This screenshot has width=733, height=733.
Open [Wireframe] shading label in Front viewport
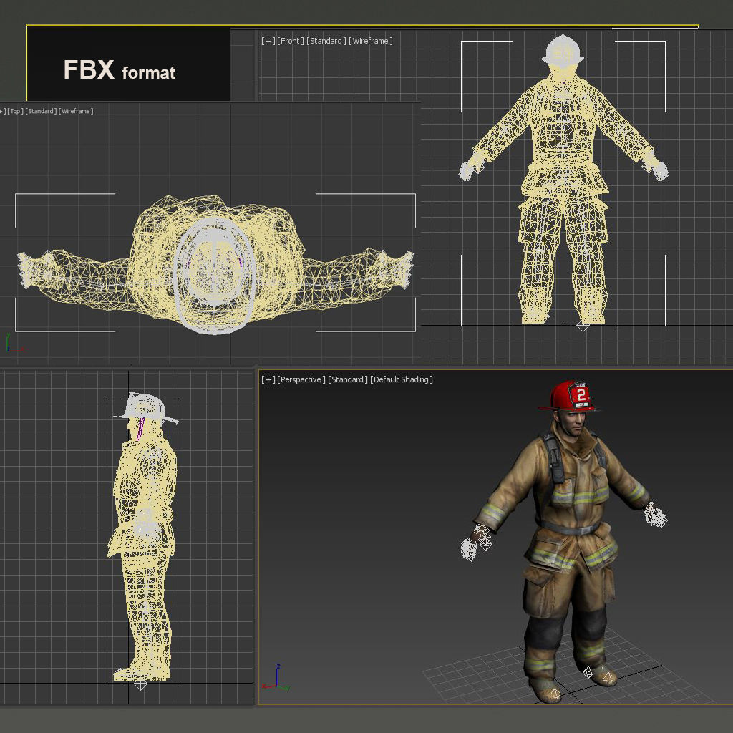[x=371, y=41]
